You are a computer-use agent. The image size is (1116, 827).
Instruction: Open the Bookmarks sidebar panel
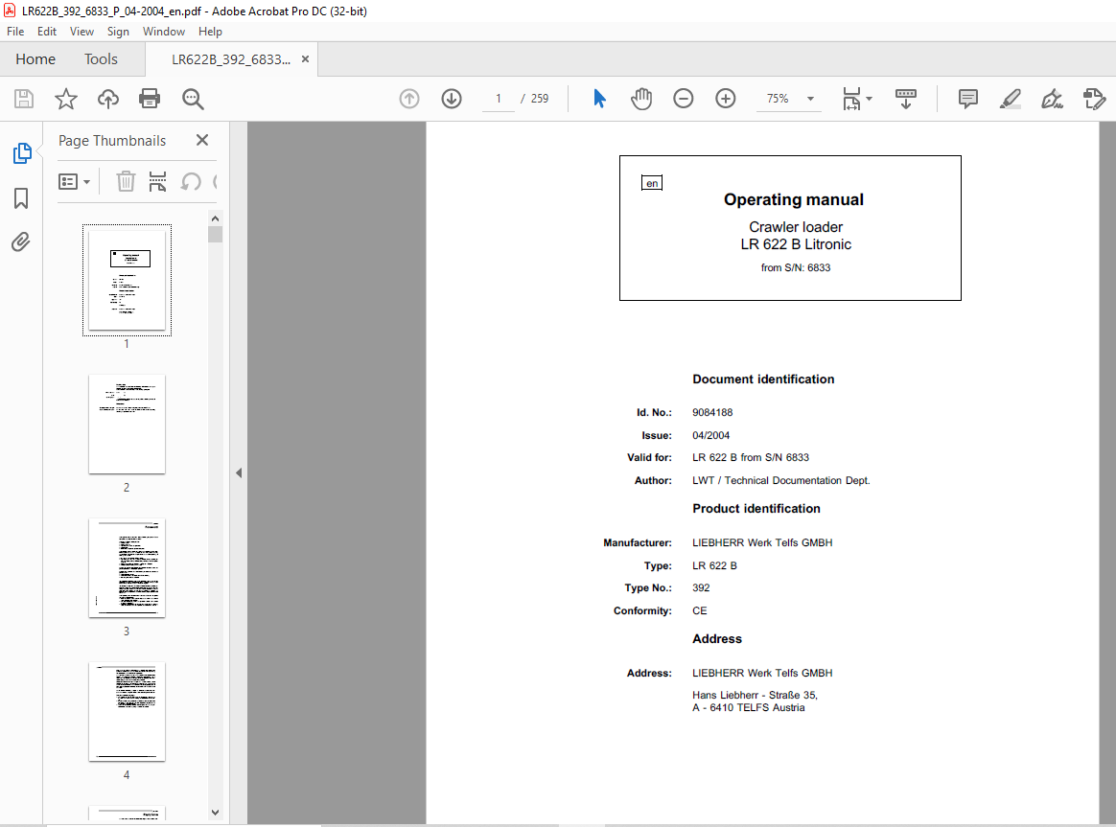pos(21,198)
